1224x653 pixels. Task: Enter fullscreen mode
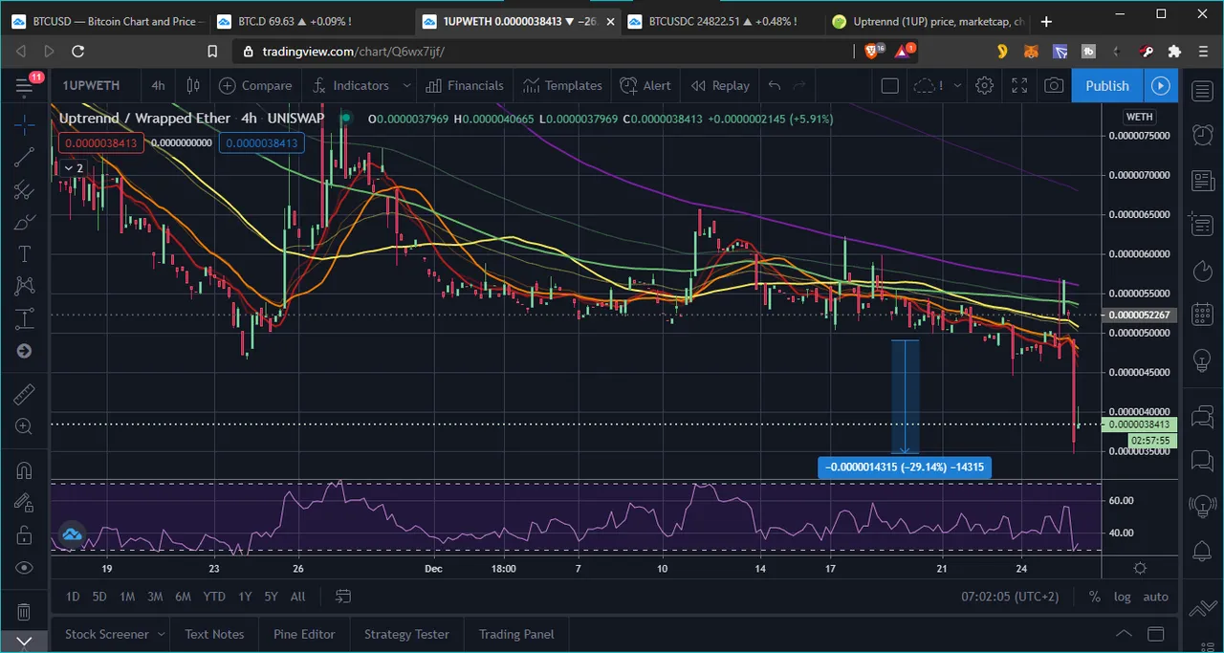tap(1019, 86)
